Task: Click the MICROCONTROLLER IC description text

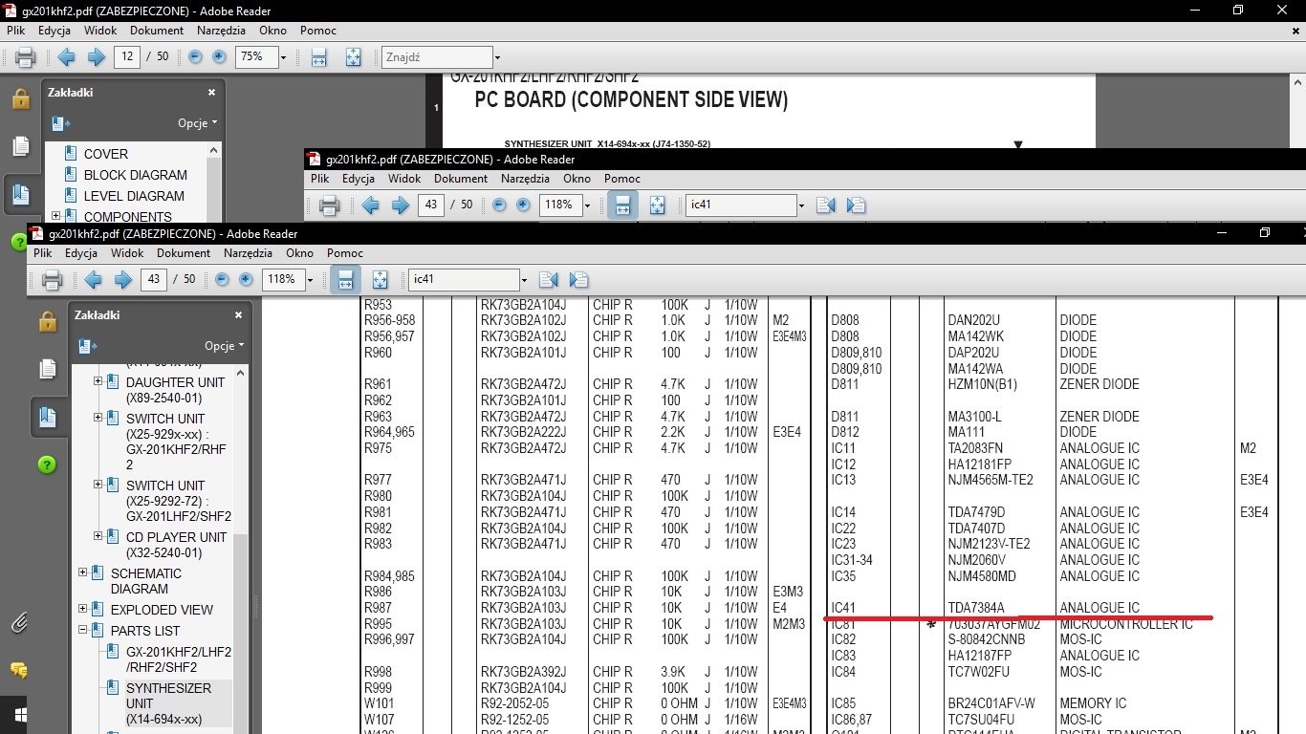Action: 1126,624
